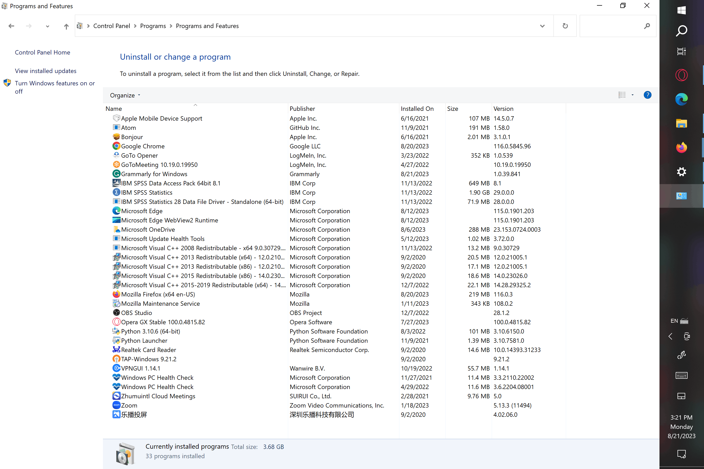This screenshot has height=469, width=704.
Task: Click the Opera GX Stable icon
Action: click(x=116, y=322)
